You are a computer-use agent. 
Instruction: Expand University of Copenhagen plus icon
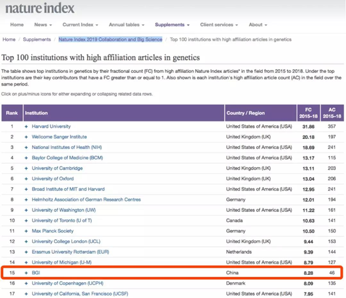[26, 283]
